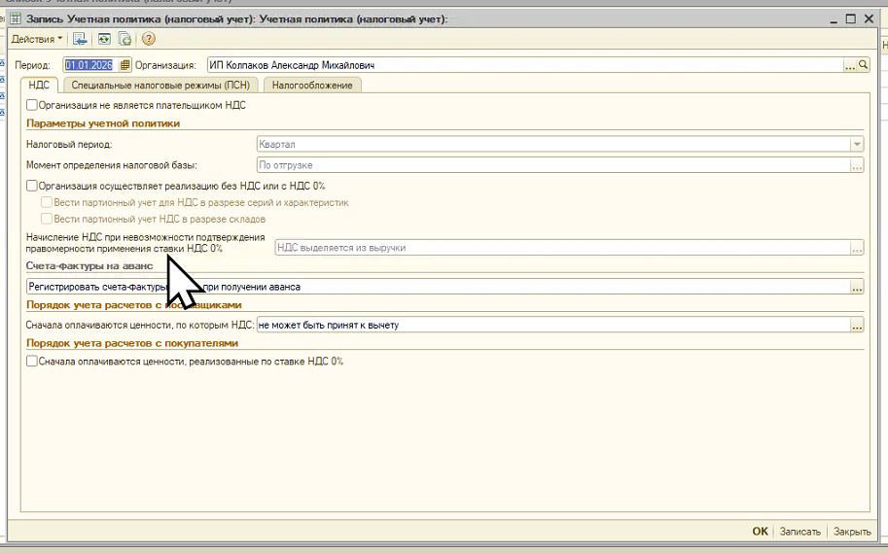This screenshot has width=888, height=554.
Task: Click the find-in-list toolbar icon
Action: pos(80,39)
